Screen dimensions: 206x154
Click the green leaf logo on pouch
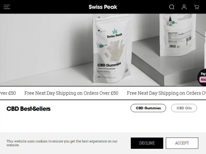(x=115, y=31)
